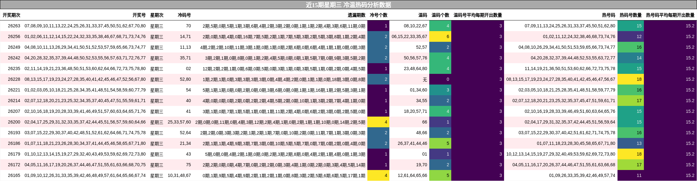This screenshot has height=181, width=697.
Task: Click hot numbers cell 01,02,11,12,24,32,38,46,68,73,74,76
Action: tap(579, 36)
